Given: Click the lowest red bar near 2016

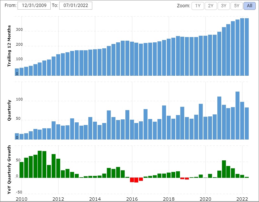Looking at the screenshot, I should point(136,180).
